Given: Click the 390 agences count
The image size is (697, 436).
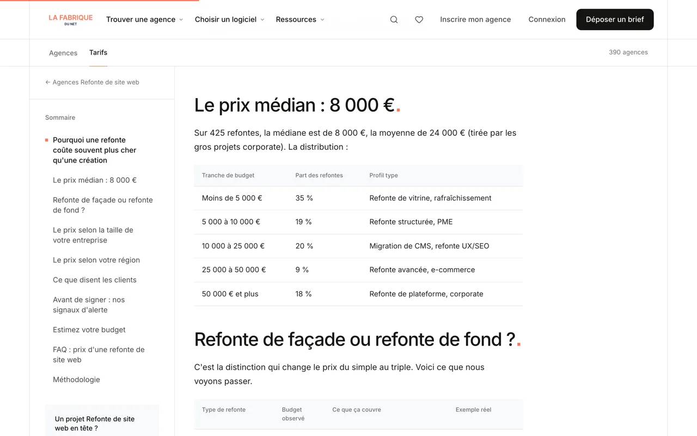Looking at the screenshot, I should (x=628, y=52).
